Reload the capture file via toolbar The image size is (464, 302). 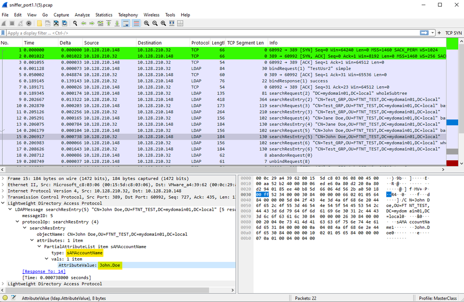pos(64,23)
